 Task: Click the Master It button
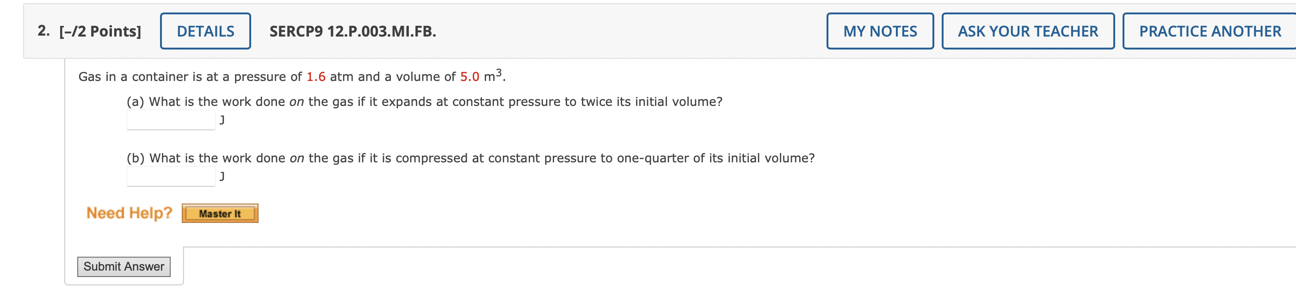220,213
